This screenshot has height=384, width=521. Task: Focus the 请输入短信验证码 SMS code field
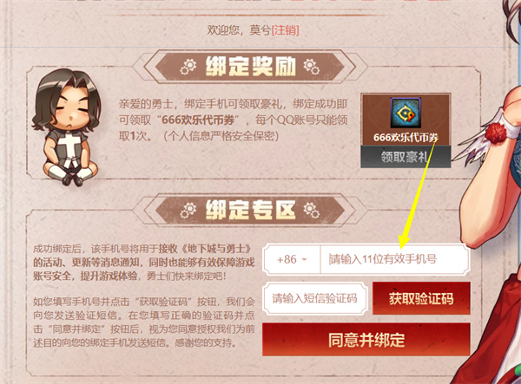pyautogui.click(x=314, y=298)
